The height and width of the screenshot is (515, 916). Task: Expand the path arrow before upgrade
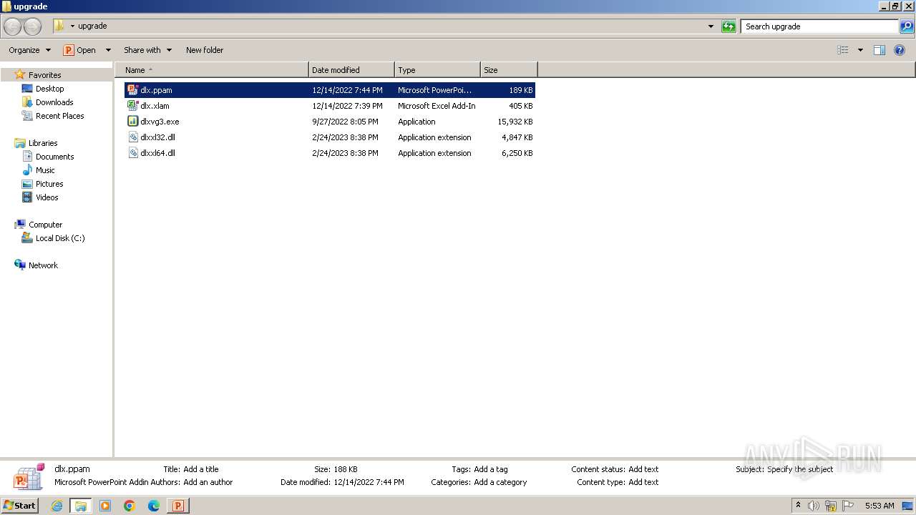(72, 26)
